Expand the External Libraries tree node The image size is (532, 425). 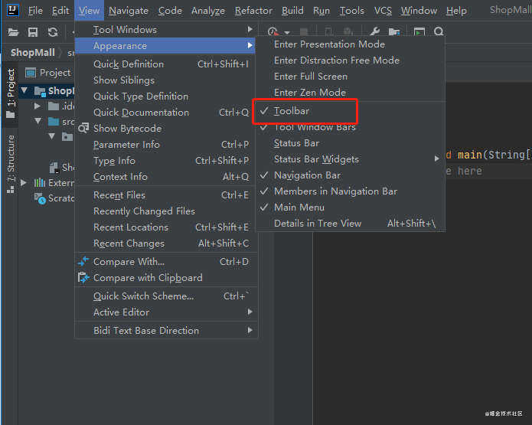click(24, 183)
